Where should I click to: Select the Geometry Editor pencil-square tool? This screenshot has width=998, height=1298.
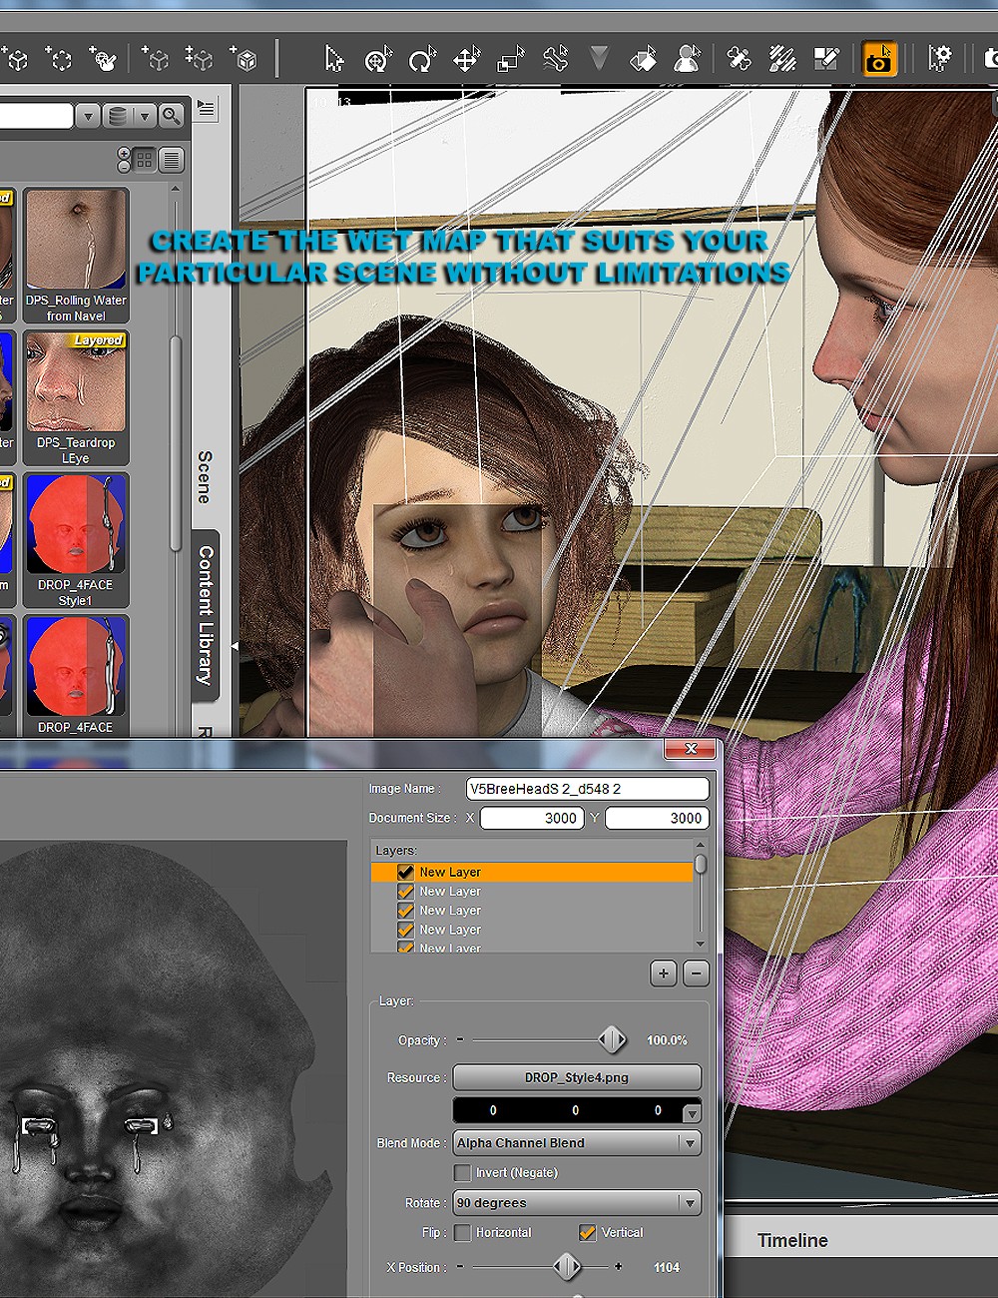(826, 60)
